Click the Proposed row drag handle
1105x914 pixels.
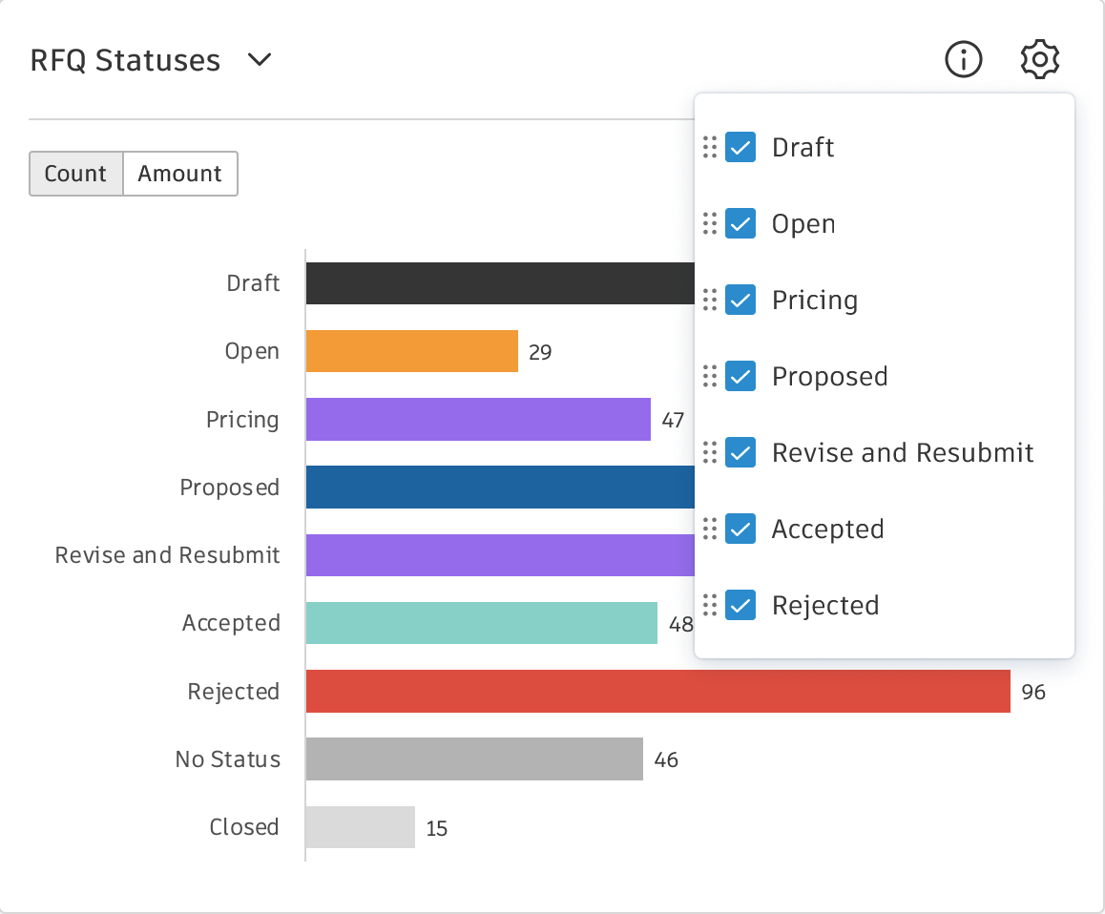(709, 376)
